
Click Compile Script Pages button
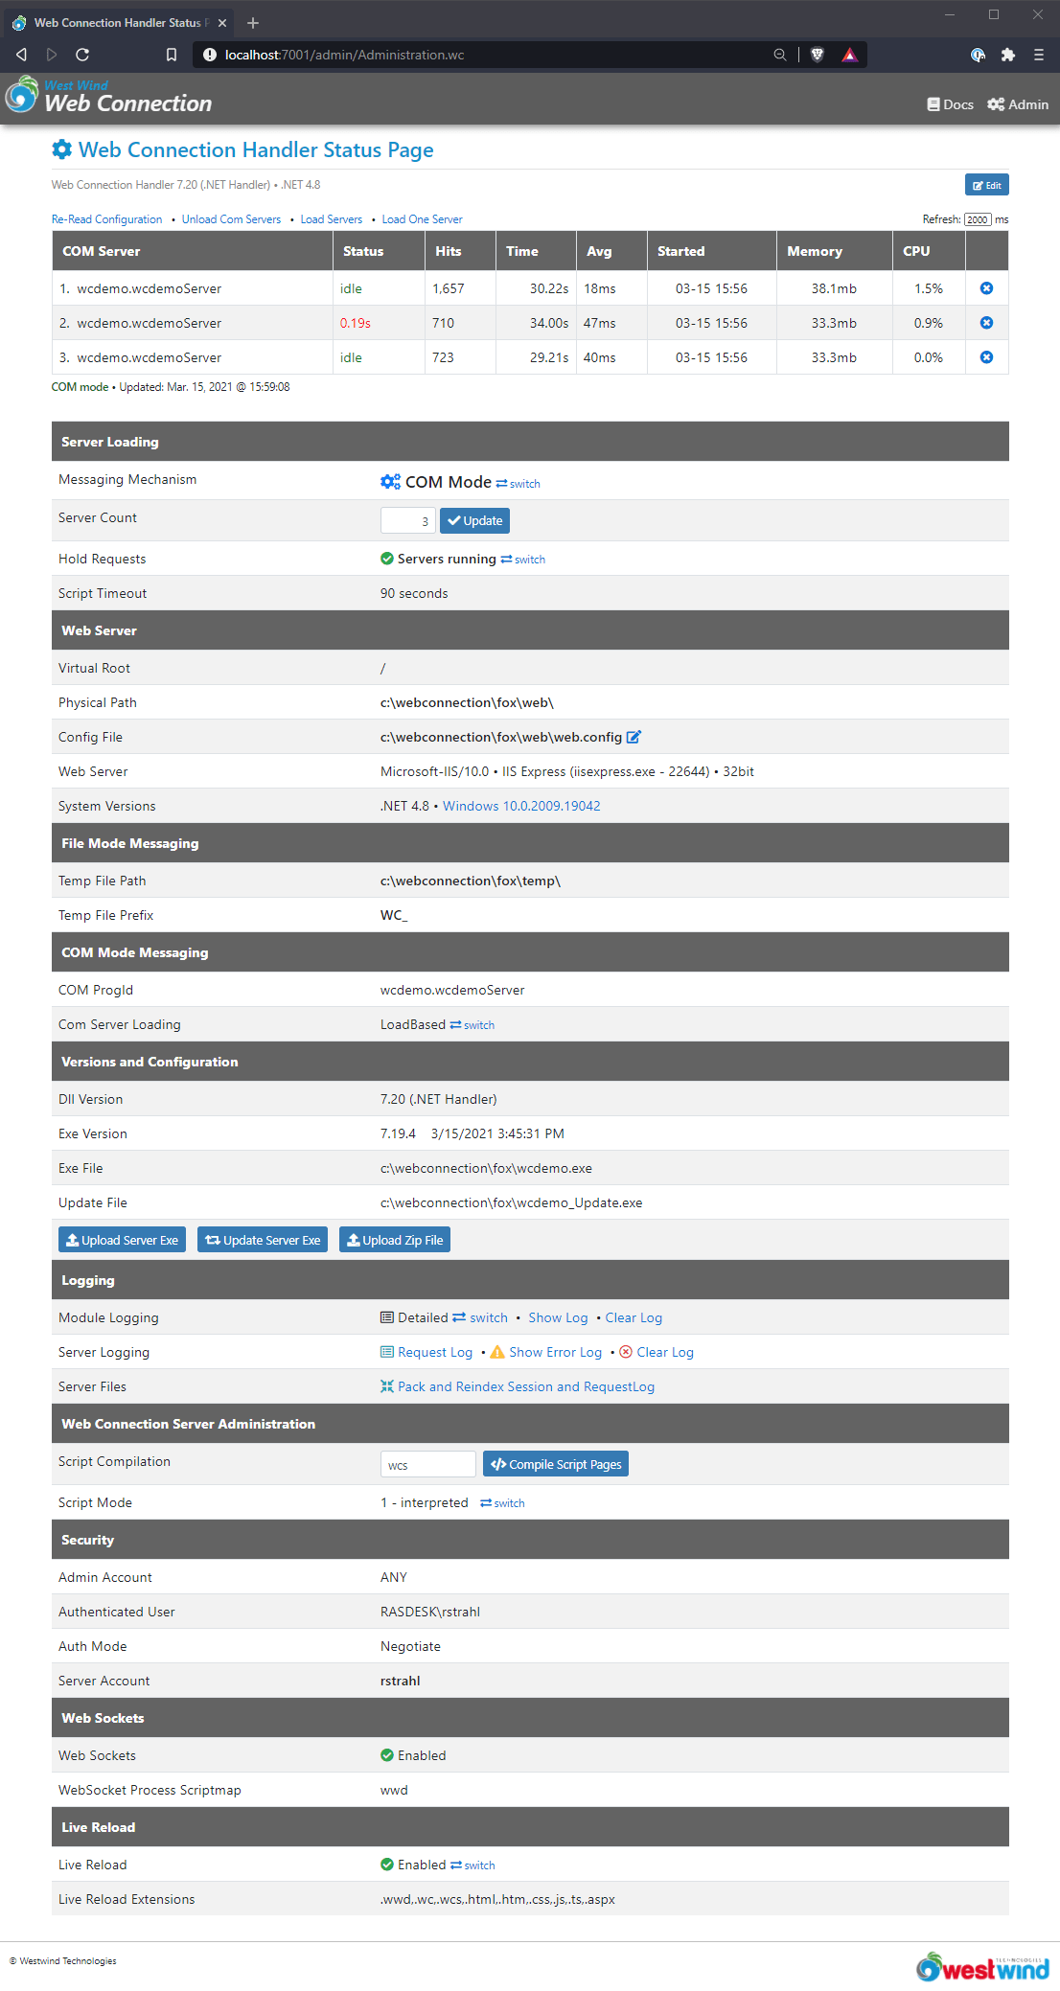click(556, 1464)
